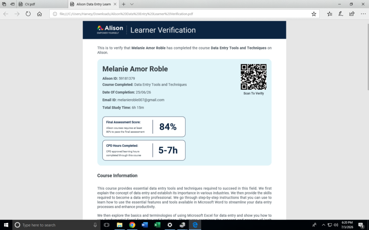Screen dimensions: 369x230
Task: Click the taskbar search box
Action: tap(56, 225)
